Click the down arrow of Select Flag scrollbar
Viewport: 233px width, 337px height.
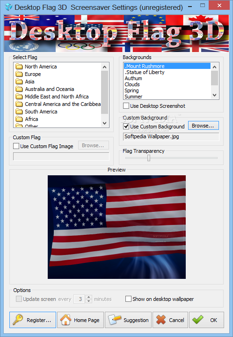[105, 123]
